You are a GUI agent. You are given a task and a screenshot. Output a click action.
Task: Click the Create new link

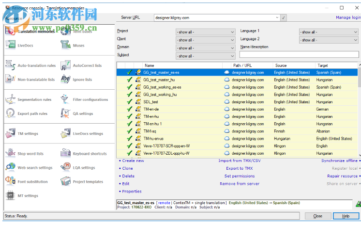point(133,161)
